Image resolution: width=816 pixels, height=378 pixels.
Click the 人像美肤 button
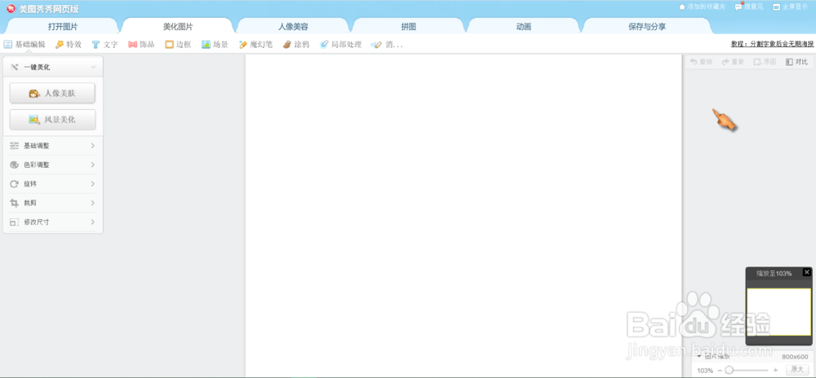[52, 94]
